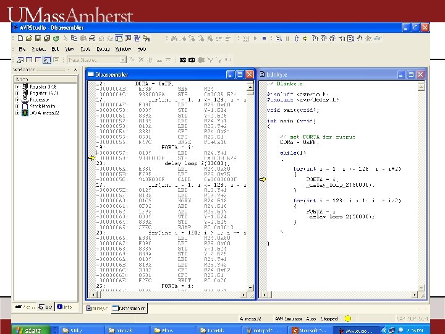Click the Save floppy disk icon
Image resolution: width=445 pixels, height=334 pixels.
coord(38,38)
